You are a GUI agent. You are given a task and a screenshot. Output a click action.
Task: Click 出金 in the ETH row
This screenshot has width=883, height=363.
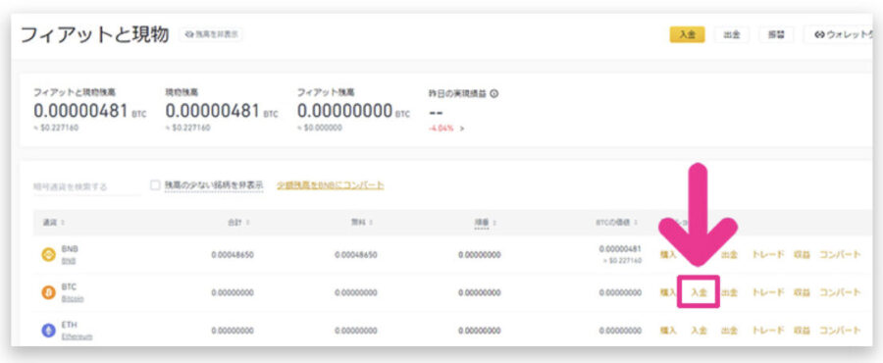point(729,331)
